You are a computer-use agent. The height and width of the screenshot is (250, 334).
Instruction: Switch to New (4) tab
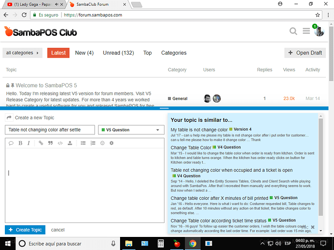click(x=84, y=53)
